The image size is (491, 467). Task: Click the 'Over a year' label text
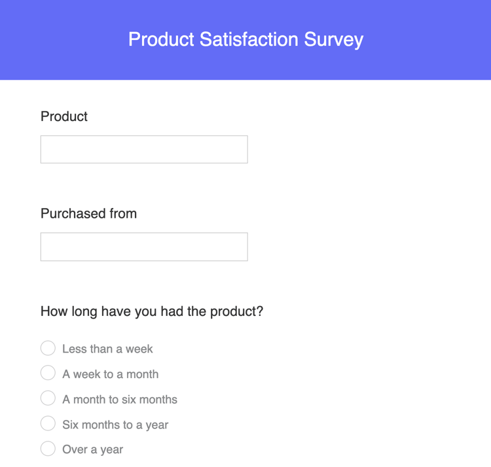(92, 449)
